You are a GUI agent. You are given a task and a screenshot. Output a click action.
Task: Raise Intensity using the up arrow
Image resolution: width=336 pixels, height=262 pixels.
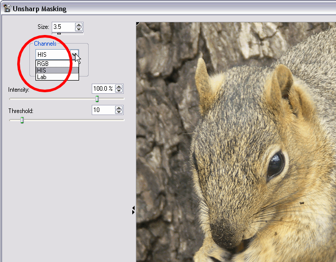[x=119, y=87]
